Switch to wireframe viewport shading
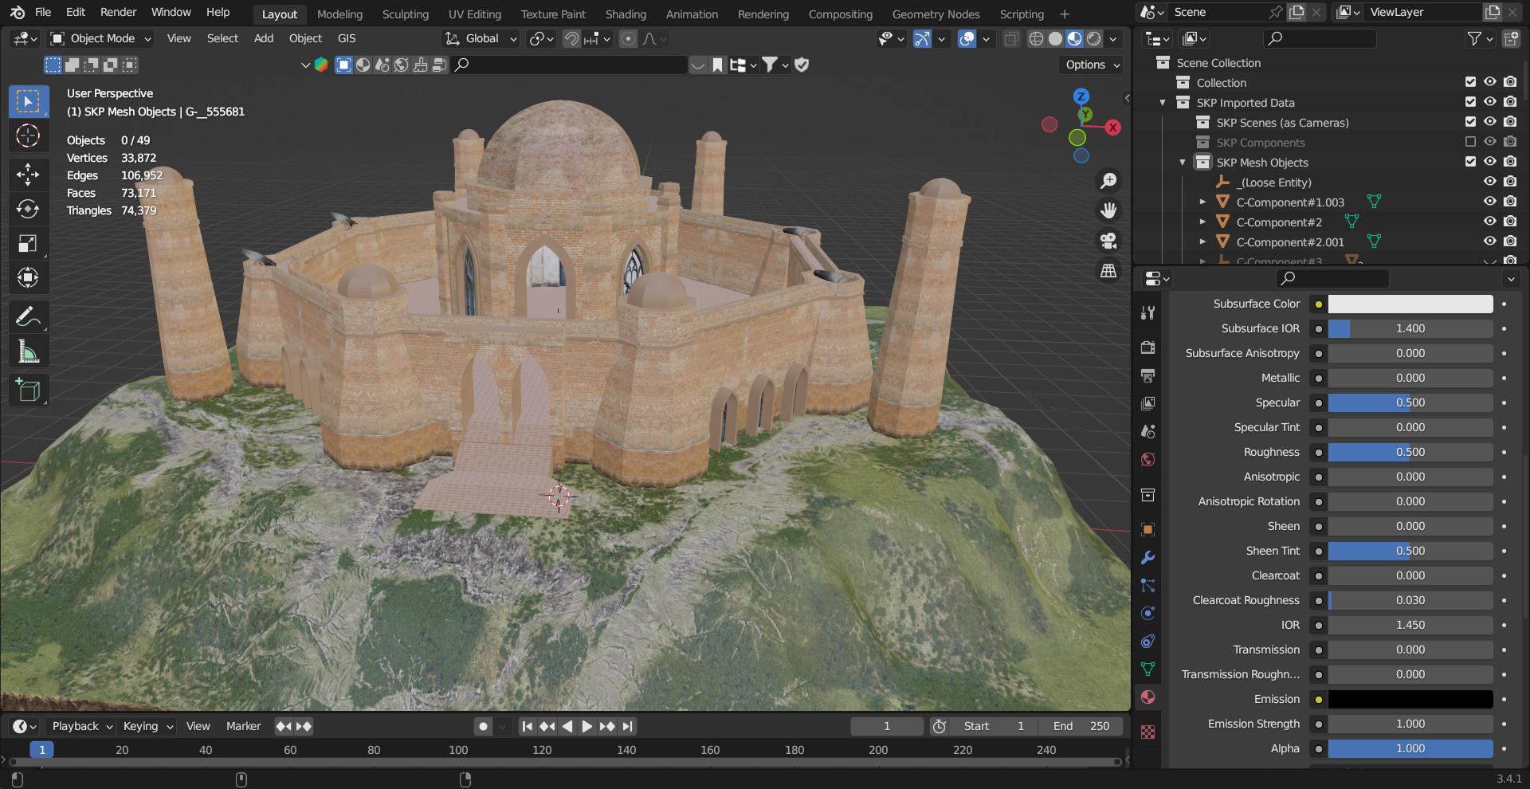 (1036, 39)
